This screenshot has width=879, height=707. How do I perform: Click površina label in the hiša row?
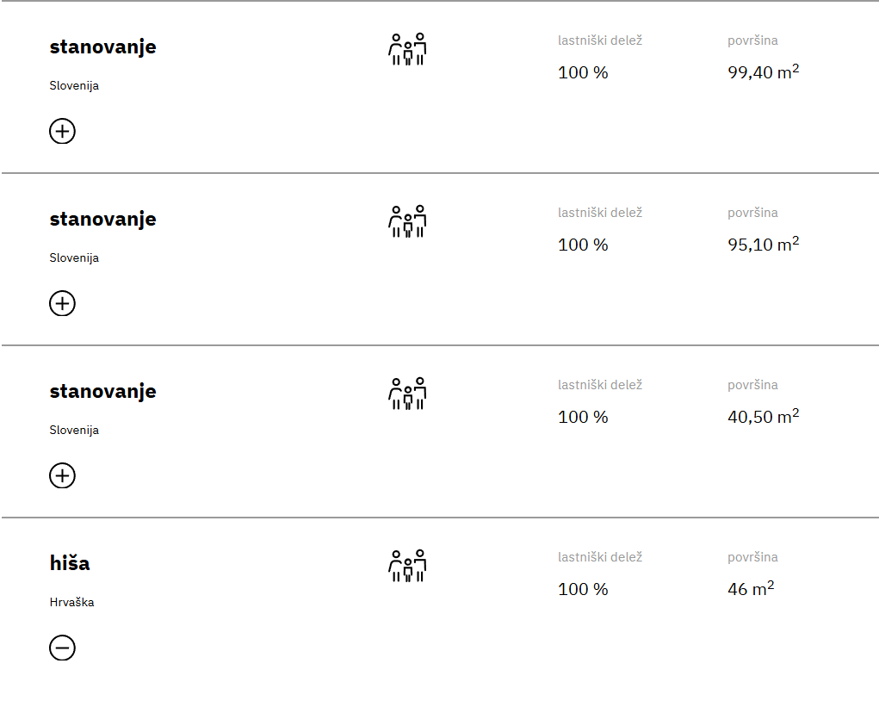click(x=752, y=557)
